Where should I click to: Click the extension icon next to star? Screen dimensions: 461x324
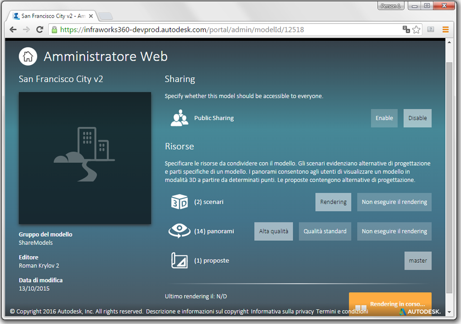(431, 29)
